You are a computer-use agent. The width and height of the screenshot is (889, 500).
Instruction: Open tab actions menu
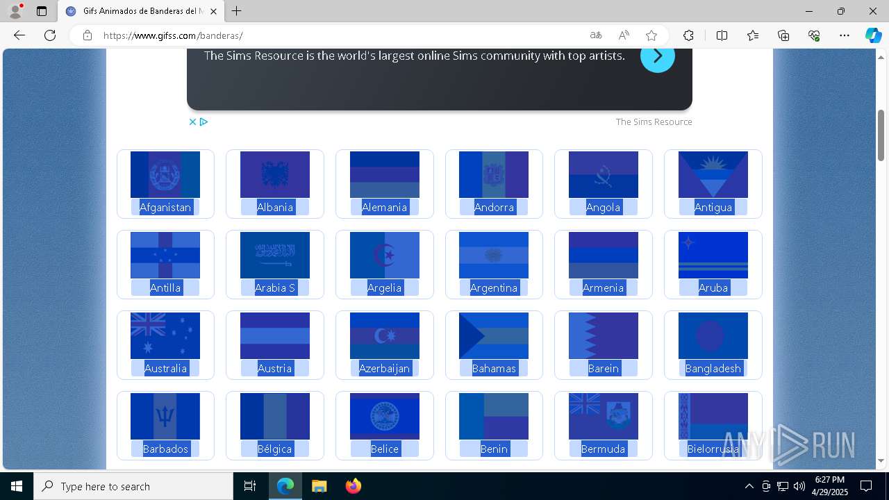pos(42,11)
